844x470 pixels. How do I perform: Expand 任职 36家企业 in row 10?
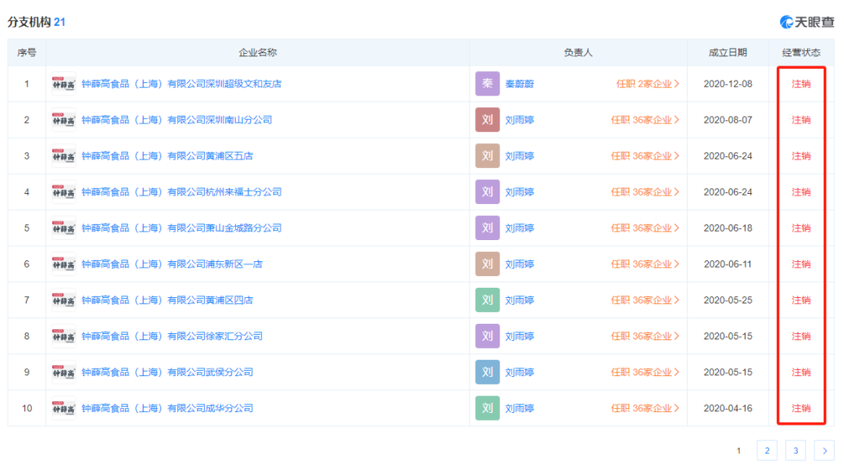coord(645,408)
